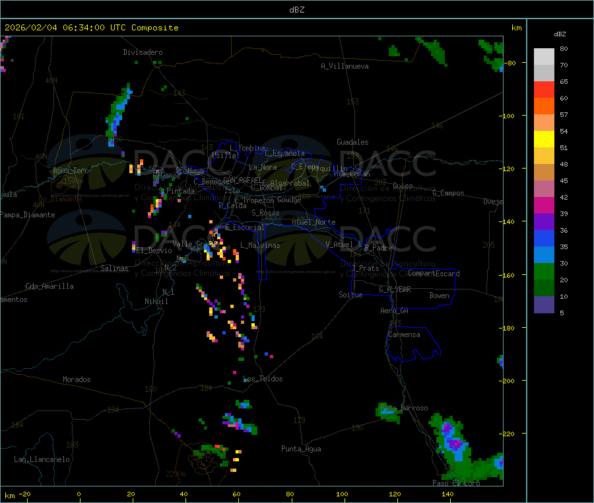Click the 20 dBZ green legend swatch
The image size is (594, 503).
click(544, 271)
